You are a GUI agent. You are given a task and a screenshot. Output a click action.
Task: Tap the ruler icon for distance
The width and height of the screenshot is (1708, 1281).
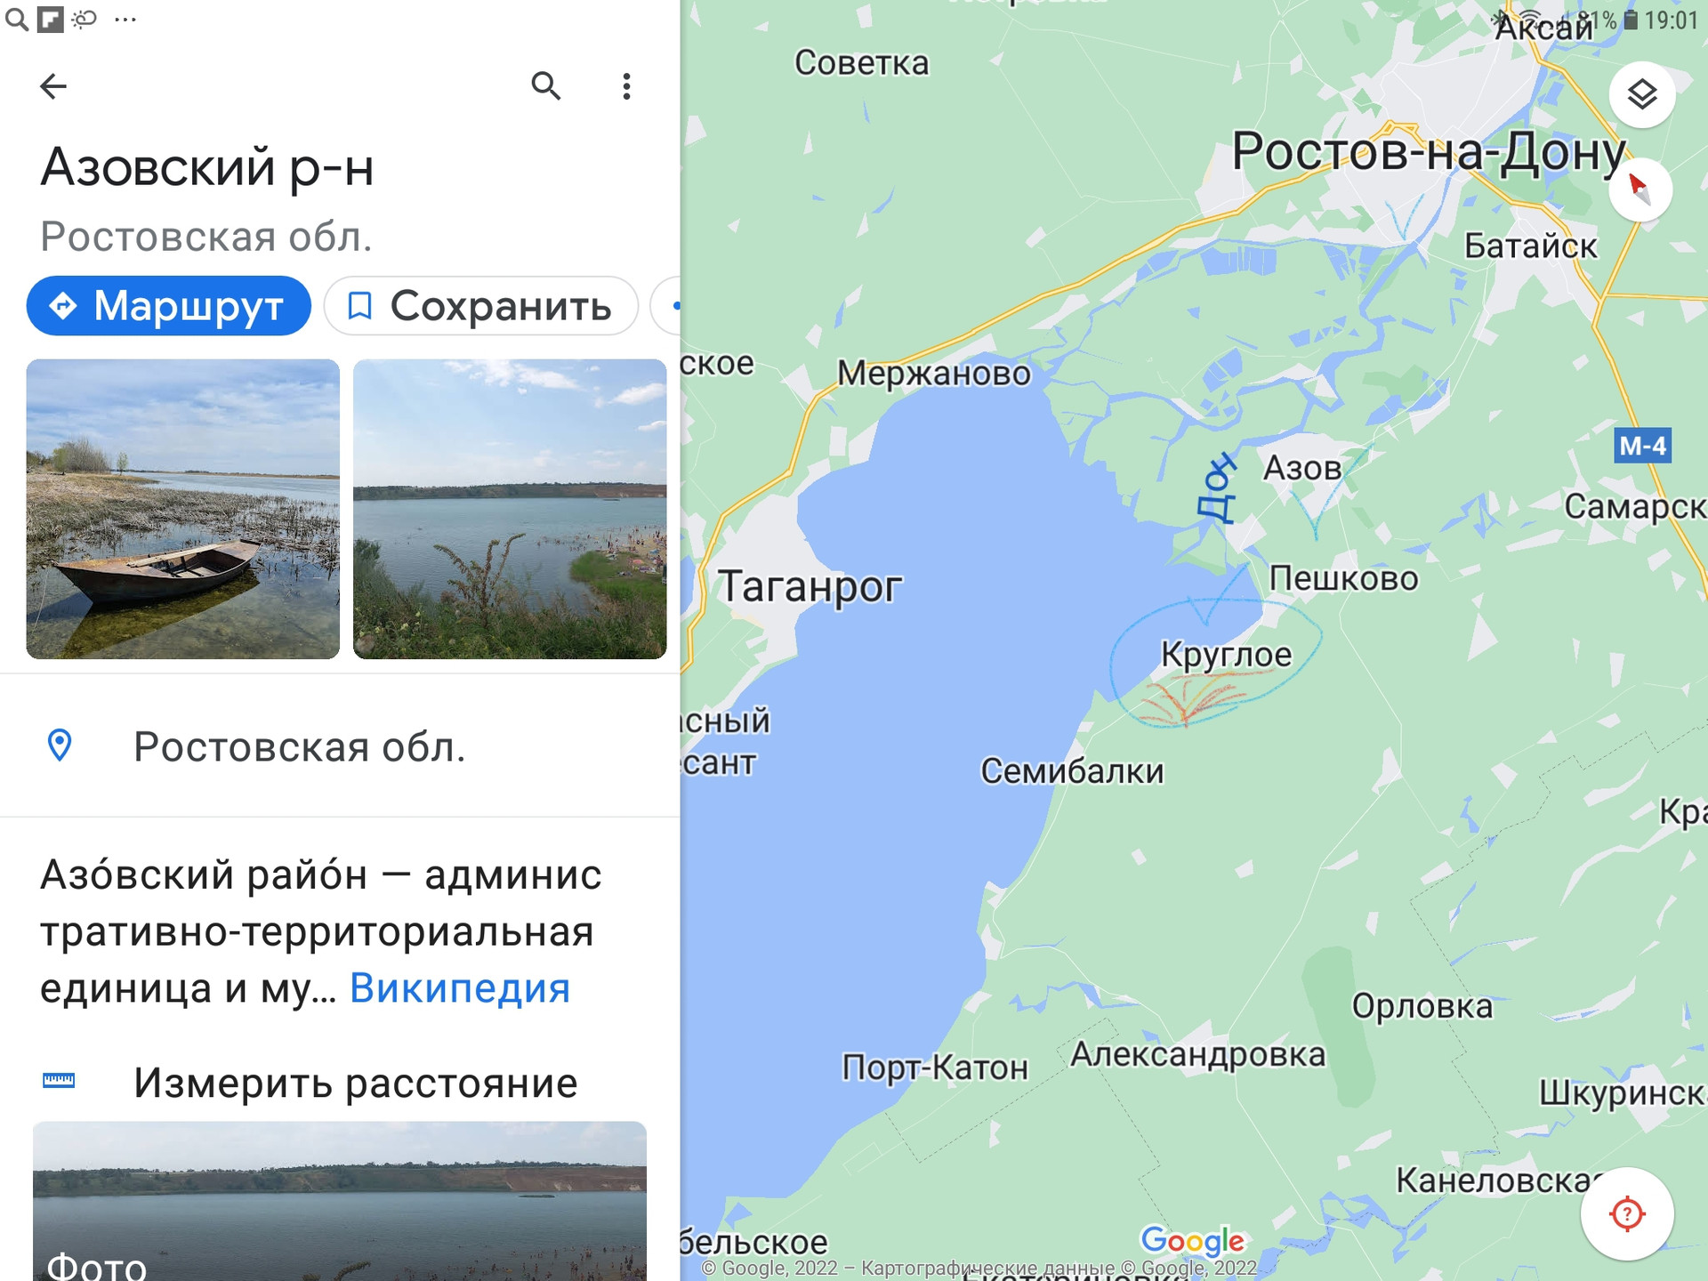pyautogui.click(x=59, y=1081)
